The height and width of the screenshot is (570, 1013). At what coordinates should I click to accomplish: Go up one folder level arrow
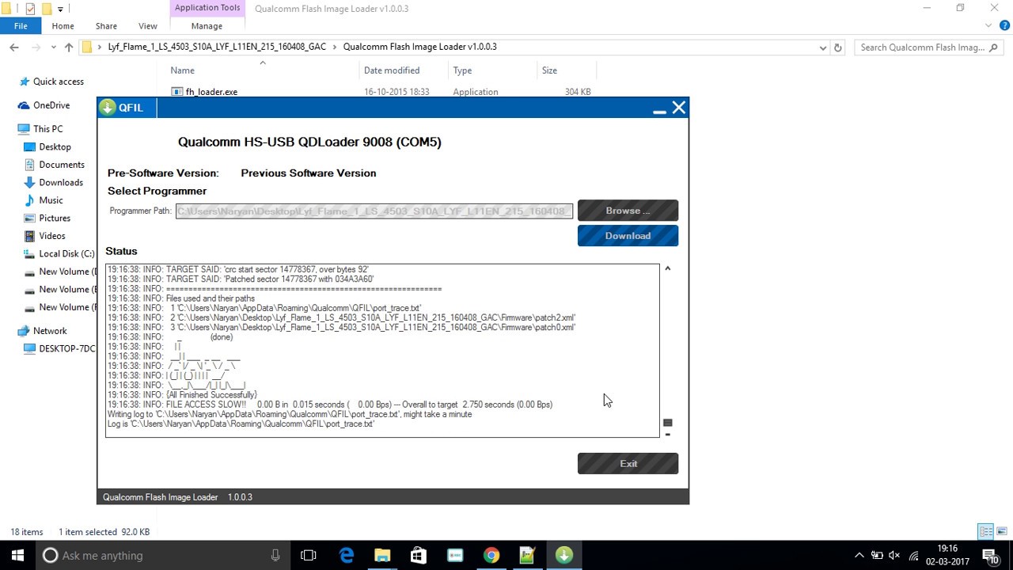(69, 47)
